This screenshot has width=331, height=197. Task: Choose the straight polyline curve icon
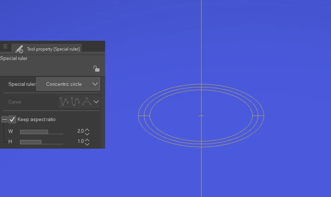(64, 102)
